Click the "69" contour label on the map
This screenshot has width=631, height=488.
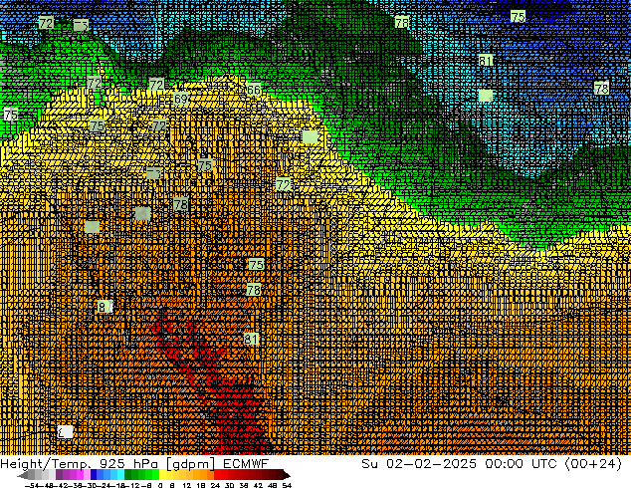pos(181,99)
